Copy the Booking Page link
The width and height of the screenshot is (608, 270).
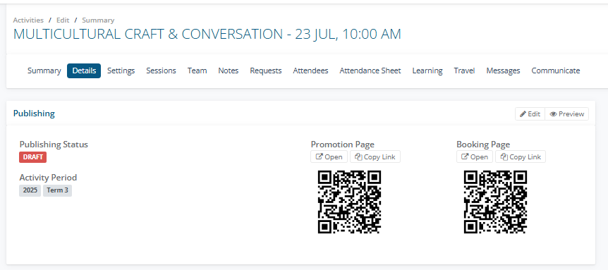point(521,157)
